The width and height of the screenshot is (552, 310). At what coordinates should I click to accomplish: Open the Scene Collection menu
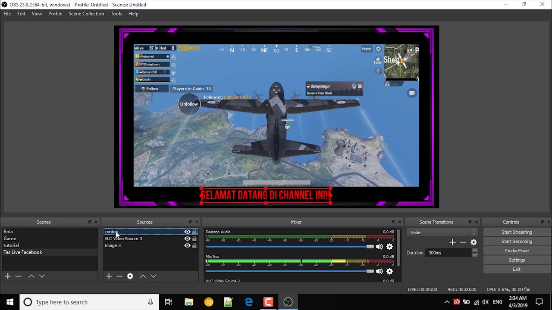86,14
